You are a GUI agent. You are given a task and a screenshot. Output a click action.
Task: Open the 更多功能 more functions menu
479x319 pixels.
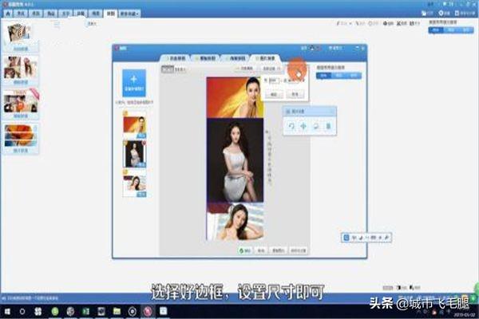[128, 14]
